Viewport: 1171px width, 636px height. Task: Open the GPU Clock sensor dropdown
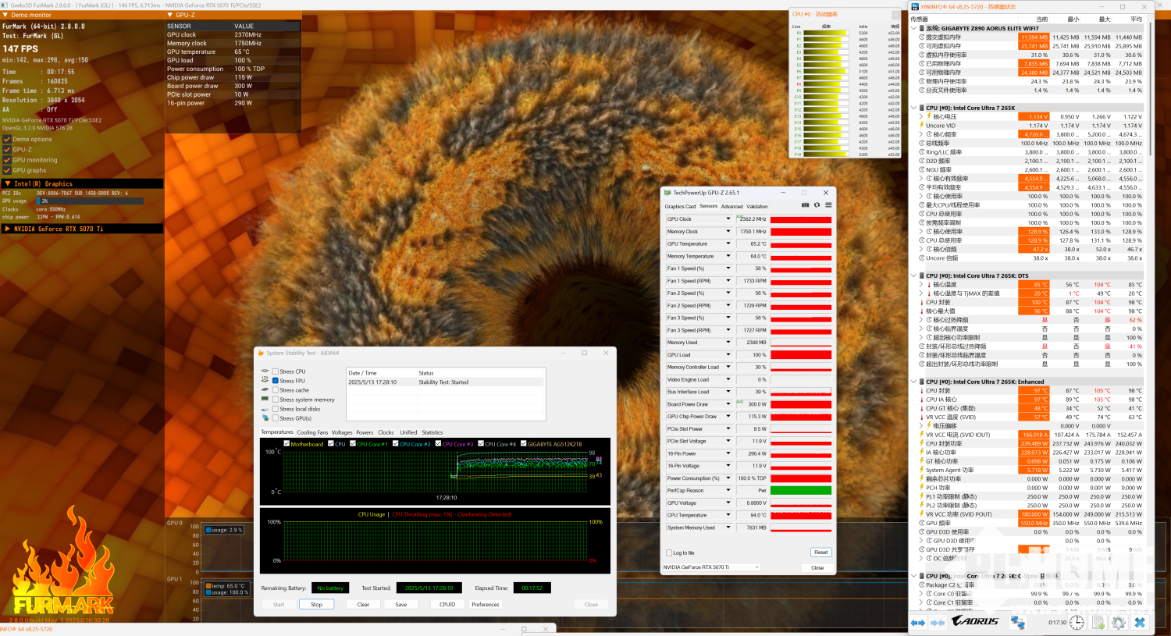(728, 219)
